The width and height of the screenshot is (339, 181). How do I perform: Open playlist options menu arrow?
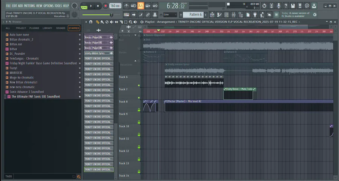86,22
